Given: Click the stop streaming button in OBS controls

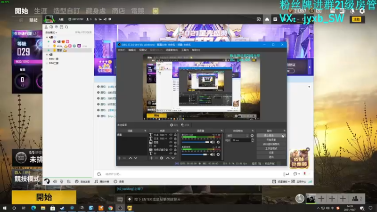Looking at the screenshot, I should coord(271,136).
